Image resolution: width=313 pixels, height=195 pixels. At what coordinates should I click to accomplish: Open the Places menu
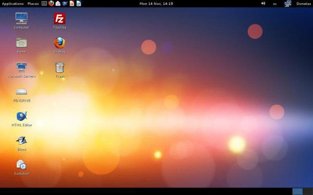pos(33,4)
